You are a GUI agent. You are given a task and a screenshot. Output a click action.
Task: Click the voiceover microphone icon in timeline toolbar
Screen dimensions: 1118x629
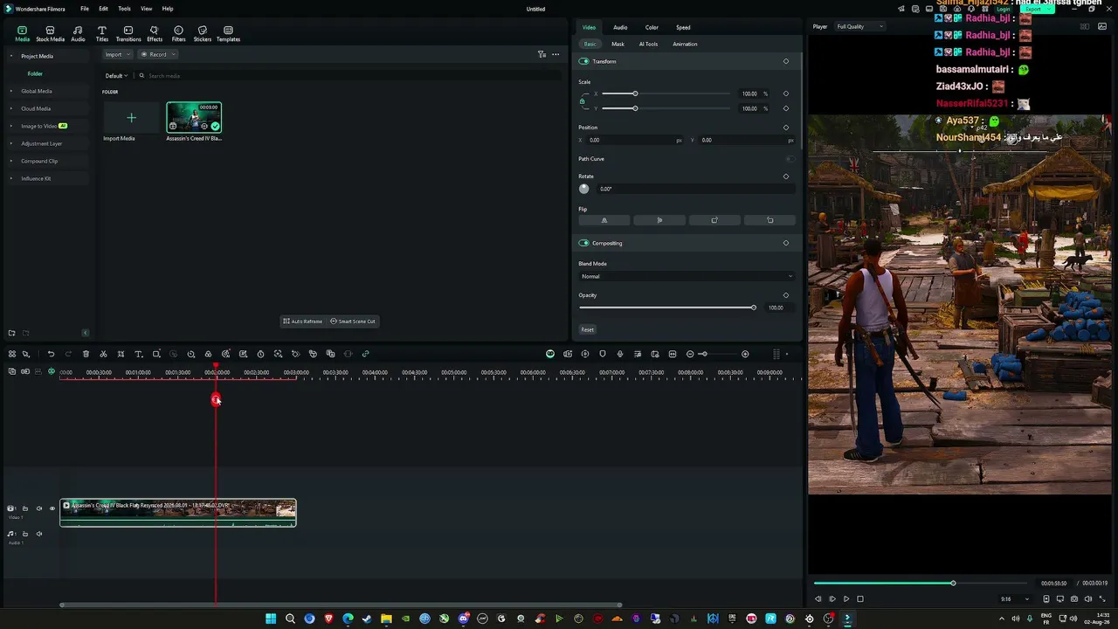click(620, 354)
